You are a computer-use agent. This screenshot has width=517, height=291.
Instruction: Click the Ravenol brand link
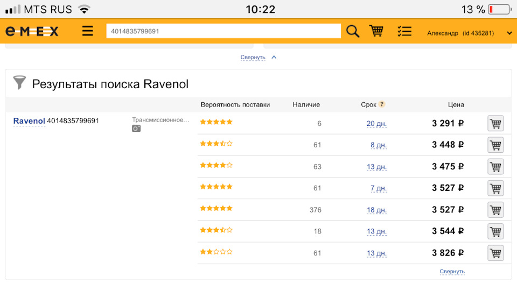pos(29,121)
